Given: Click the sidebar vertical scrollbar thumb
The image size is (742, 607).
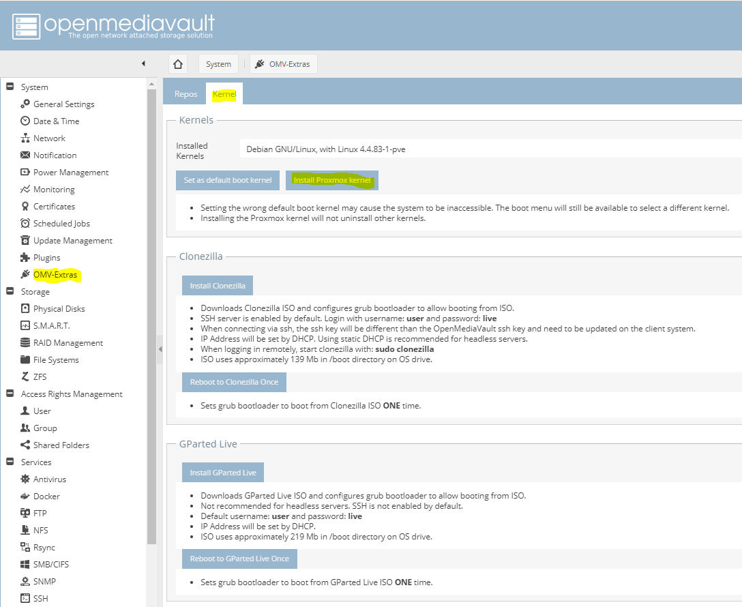Looking at the screenshot, I should (151, 317).
